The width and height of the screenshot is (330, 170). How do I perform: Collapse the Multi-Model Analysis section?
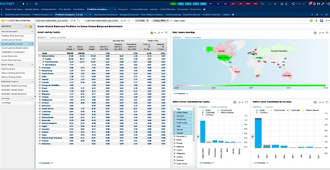(32, 81)
